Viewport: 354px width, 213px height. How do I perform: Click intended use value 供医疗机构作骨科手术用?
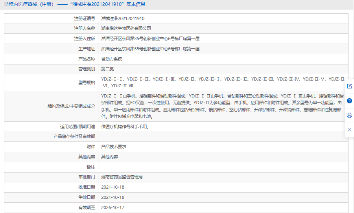[125, 127]
